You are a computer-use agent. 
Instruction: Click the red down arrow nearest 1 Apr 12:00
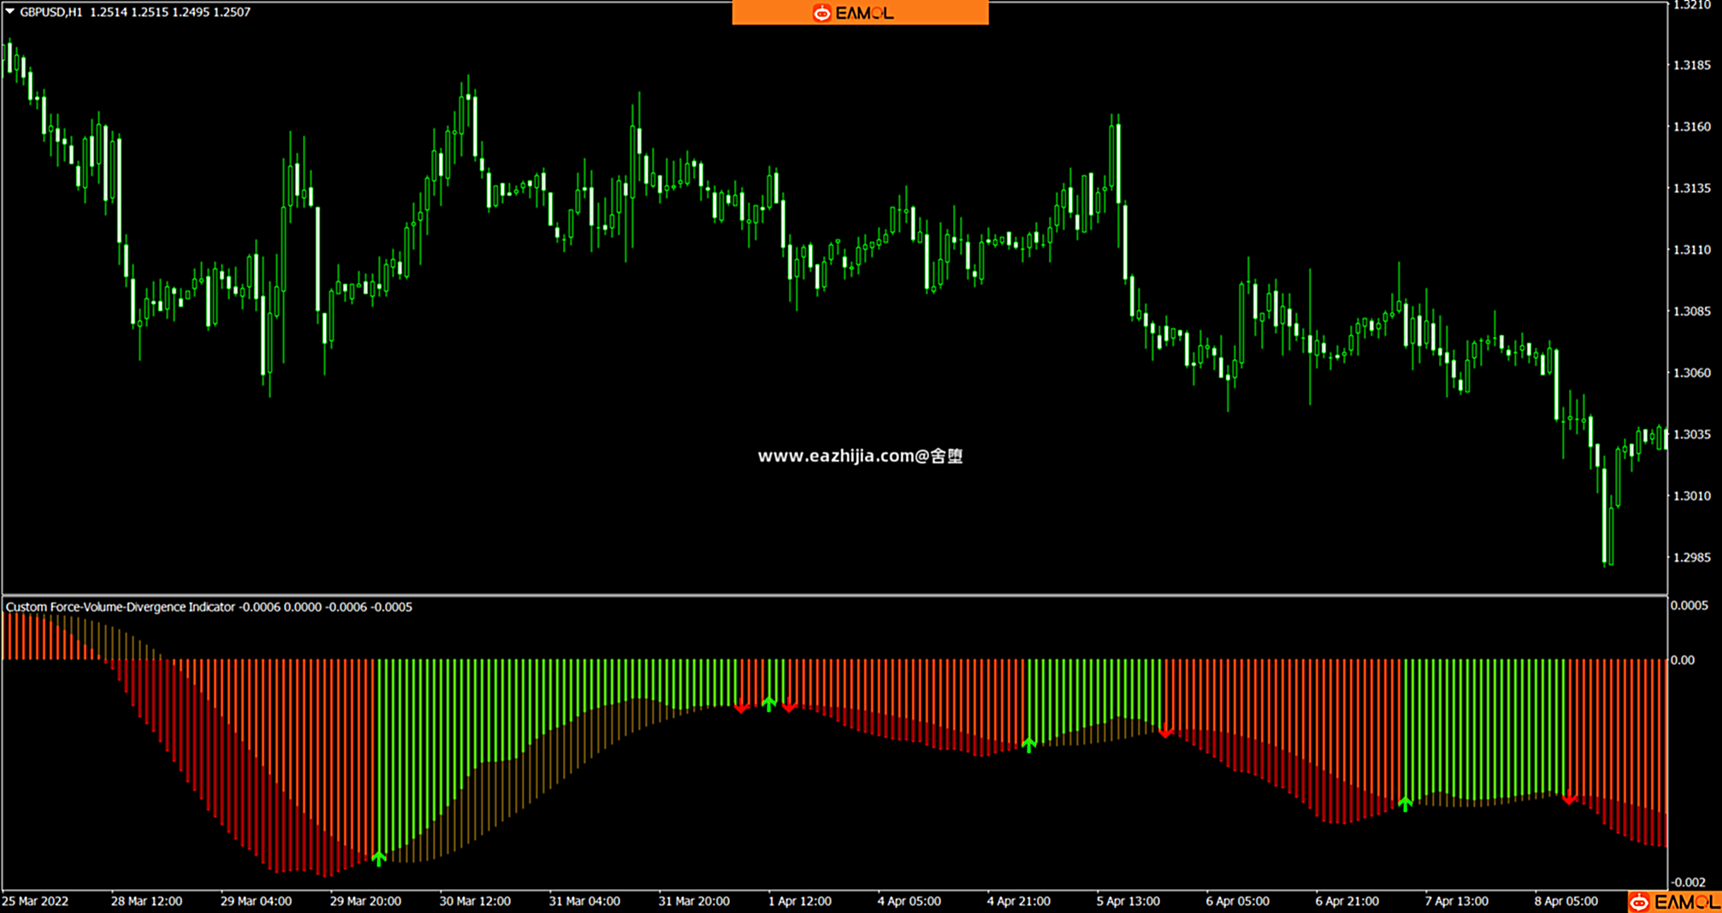click(790, 706)
